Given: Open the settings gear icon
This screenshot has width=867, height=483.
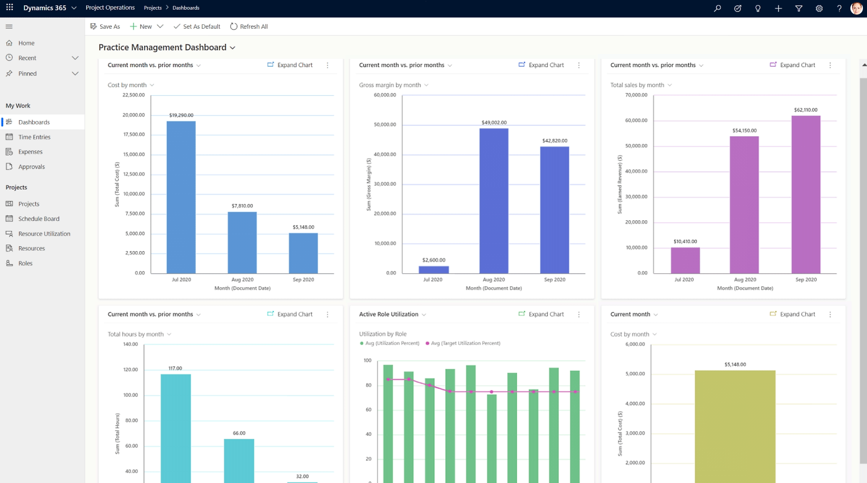Looking at the screenshot, I should point(819,8).
